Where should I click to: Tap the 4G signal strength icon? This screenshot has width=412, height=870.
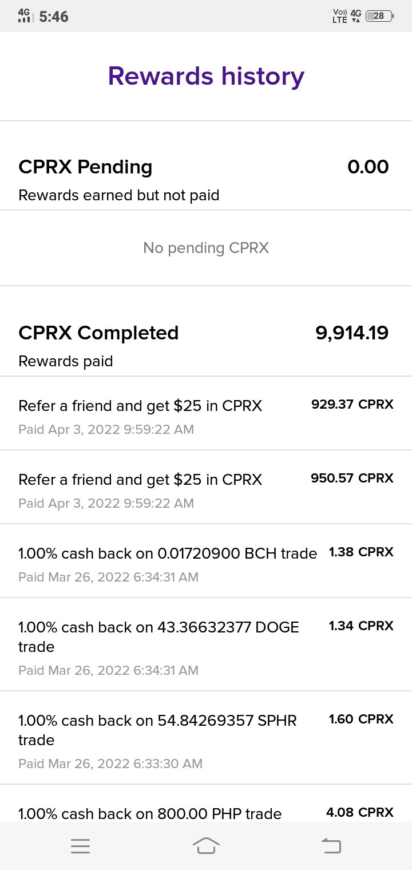pyautogui.click(x=25, y=15)
